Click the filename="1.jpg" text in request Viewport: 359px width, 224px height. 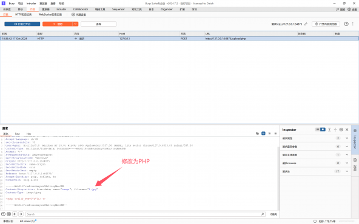point(86,189)
